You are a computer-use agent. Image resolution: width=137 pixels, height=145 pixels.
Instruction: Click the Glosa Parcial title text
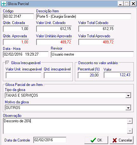pyautogui.click(x=18, y=4)
